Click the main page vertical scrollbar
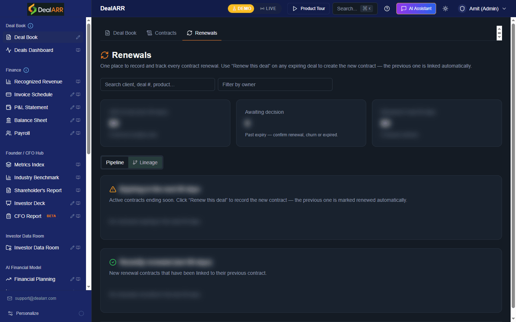Viewport: 516px width, 322px height. pos(513,165)
